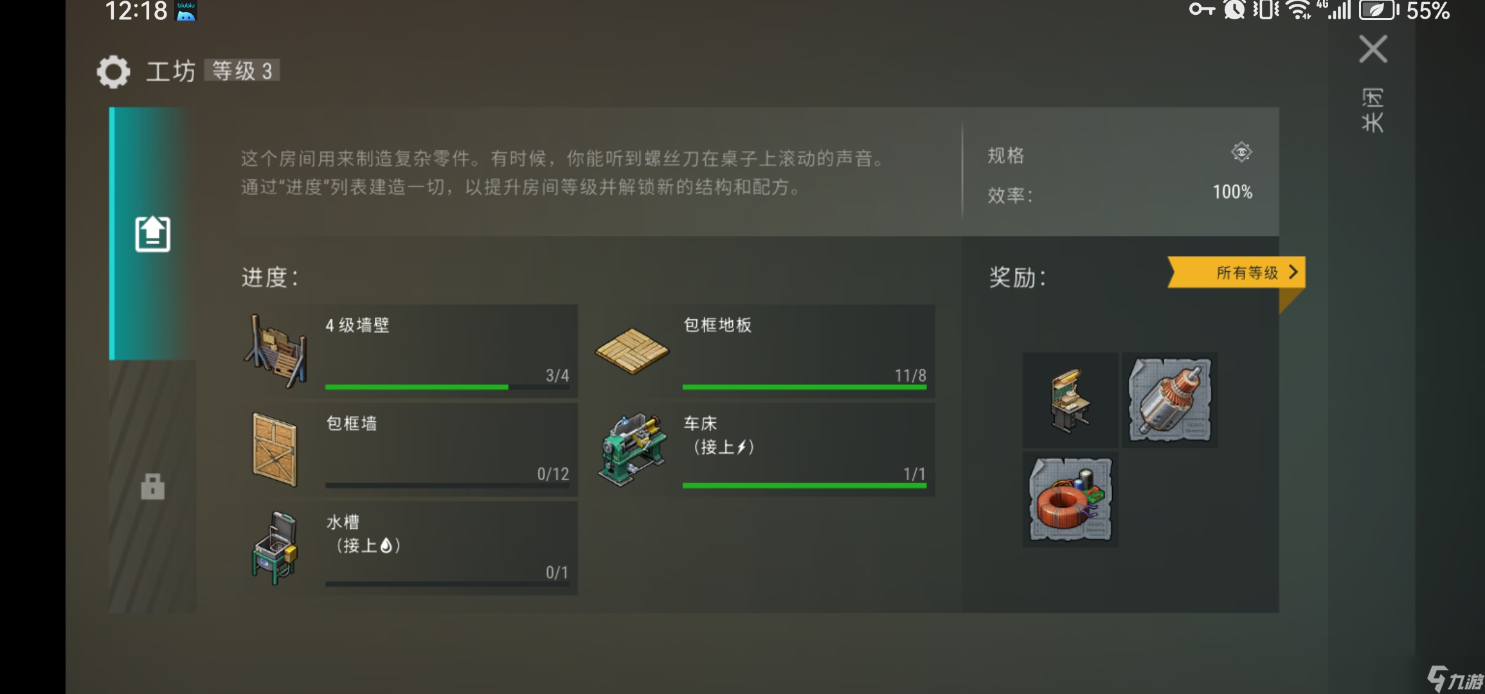Open the workbench reward thumbnail
The width and height of the screenshot is (1485, 694).
(x=1070, y=400)
